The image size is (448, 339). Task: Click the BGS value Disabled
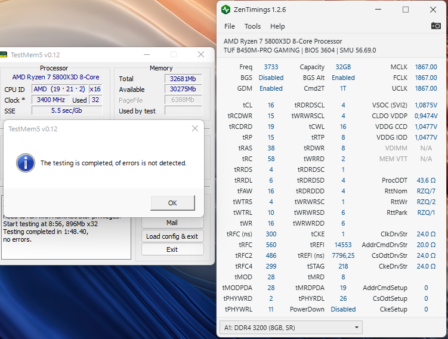point(271,78)
